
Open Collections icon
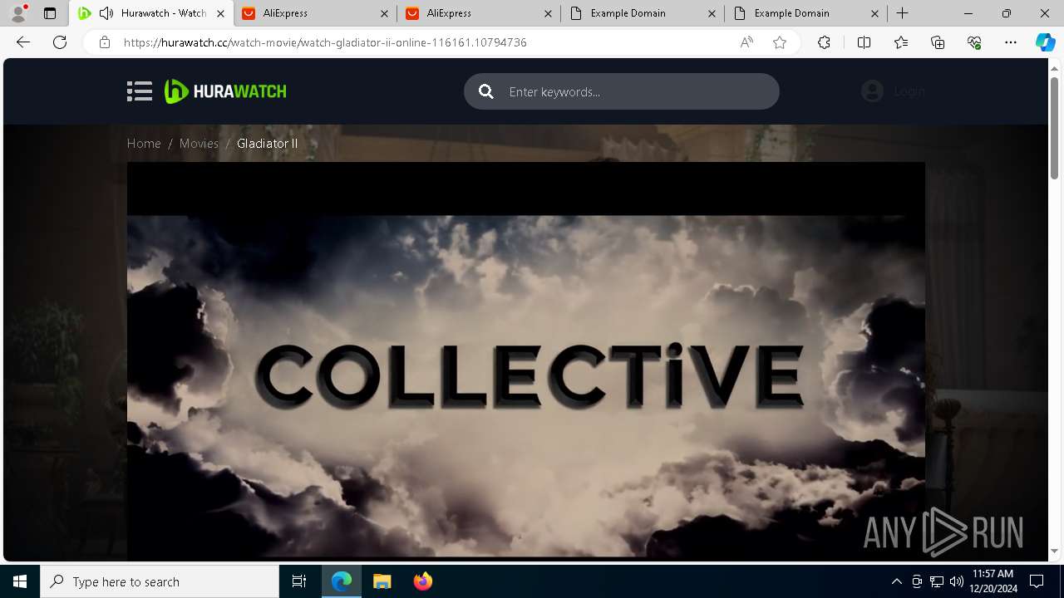[x=938, y=42]
